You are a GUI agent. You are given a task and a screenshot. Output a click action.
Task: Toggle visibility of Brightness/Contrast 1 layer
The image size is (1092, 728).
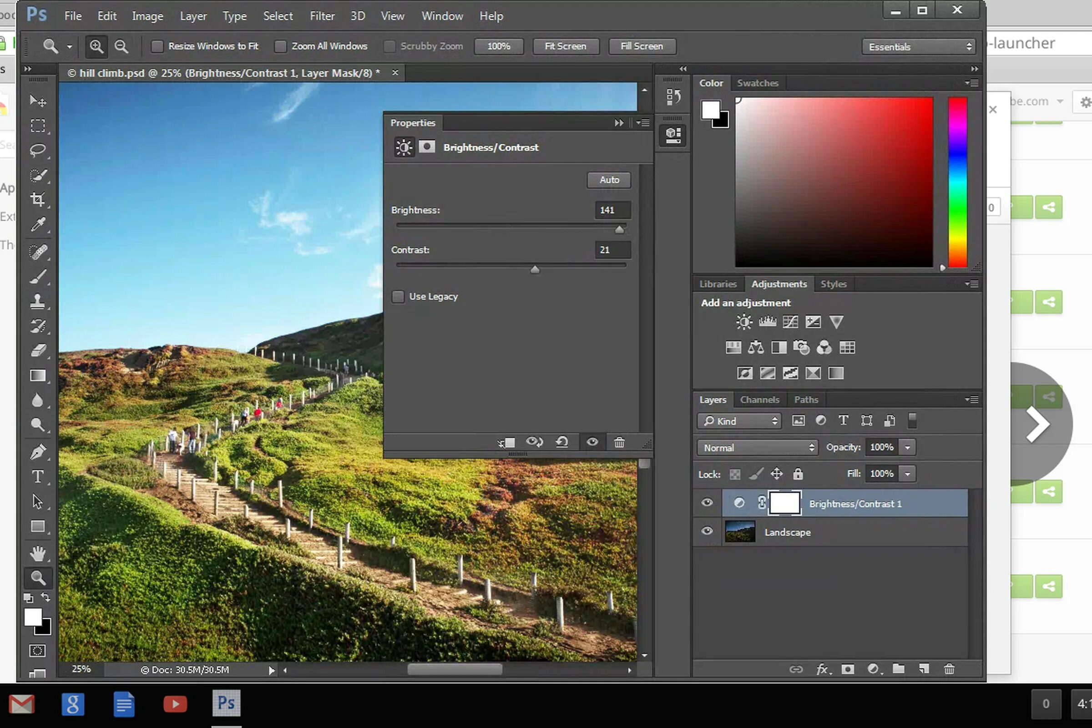(x=705, y=502)
